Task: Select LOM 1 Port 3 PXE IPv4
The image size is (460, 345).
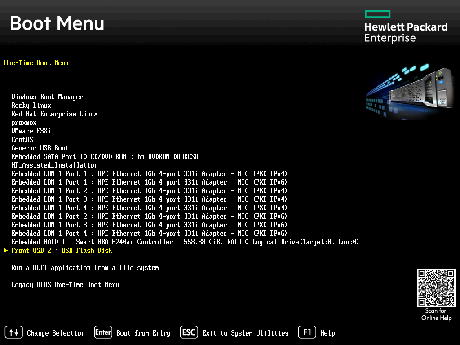Action: [x=149, y=199]
